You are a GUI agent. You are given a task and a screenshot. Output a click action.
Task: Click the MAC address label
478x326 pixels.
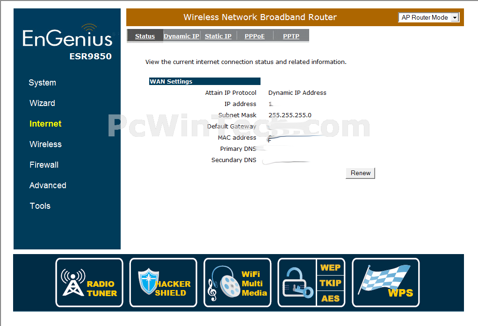click(x=237, y=138)
